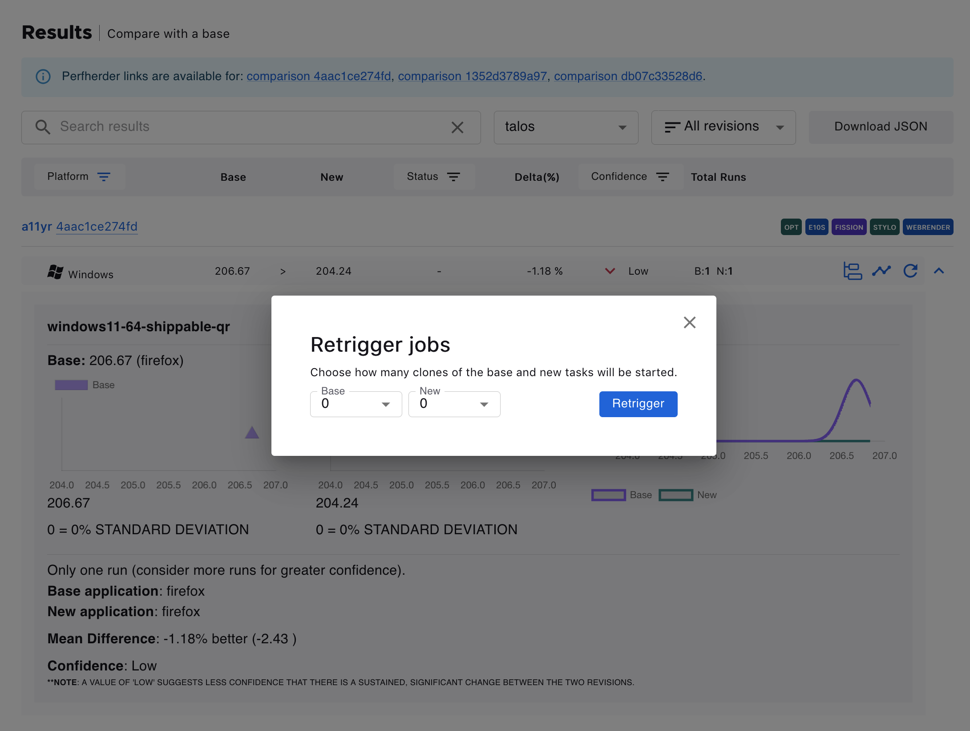
Task: Open subtests via the branch icon
Action: (853, 271)
